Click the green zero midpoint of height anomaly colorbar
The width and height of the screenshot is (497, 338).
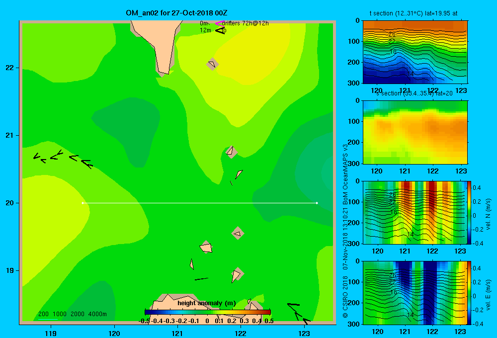pyautogui.click(x=208, y=312)
